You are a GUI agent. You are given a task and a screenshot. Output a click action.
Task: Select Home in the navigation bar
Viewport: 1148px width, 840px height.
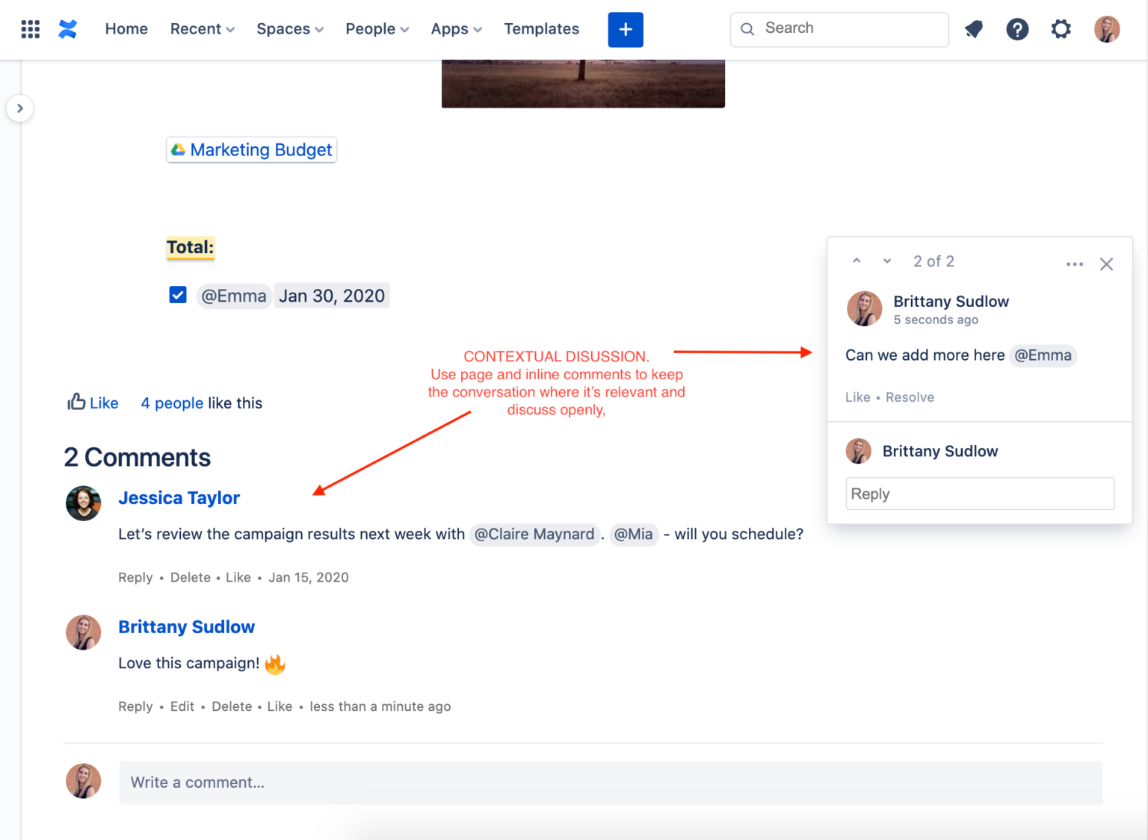pyautogui.click(x=126, y=29)
